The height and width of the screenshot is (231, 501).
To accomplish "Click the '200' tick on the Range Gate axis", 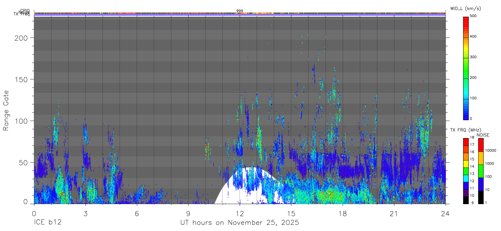I will (x=21, y=37).
